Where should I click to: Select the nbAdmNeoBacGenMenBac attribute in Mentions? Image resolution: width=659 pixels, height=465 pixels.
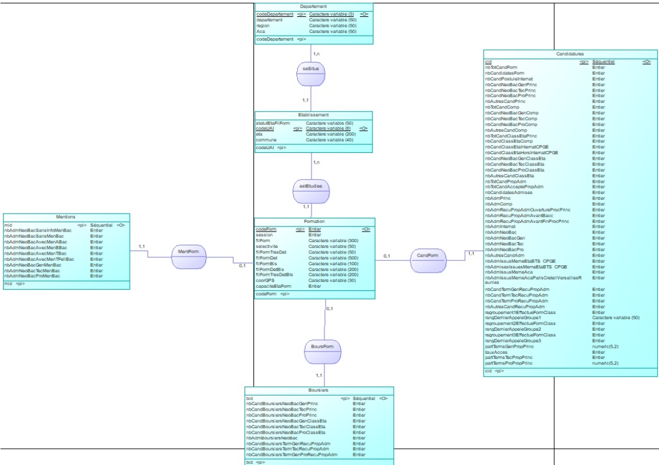point(34,265)
